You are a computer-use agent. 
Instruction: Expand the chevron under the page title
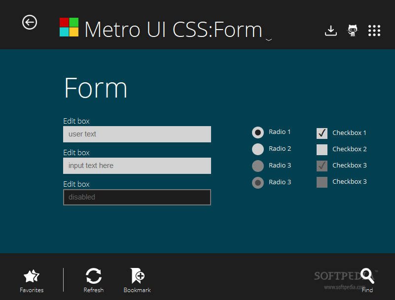tap(268, 38)
